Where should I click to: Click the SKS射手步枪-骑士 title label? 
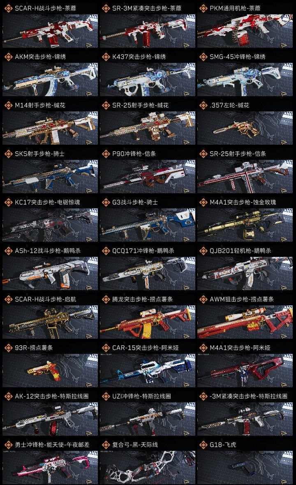[39, 154]
